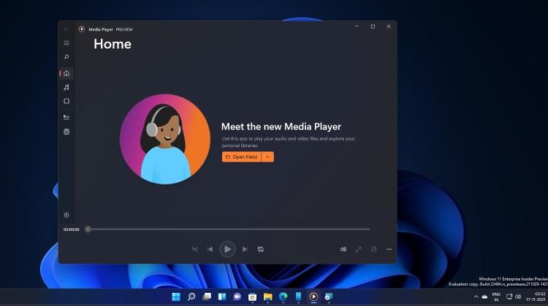The width and height of the screenshot is (548, 306).
Task: Skip to the next track
Action: (x=245, y=249)
